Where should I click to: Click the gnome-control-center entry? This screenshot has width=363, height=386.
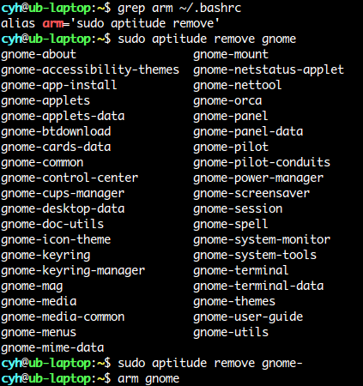pyautogui.click(x=70, y=178)
